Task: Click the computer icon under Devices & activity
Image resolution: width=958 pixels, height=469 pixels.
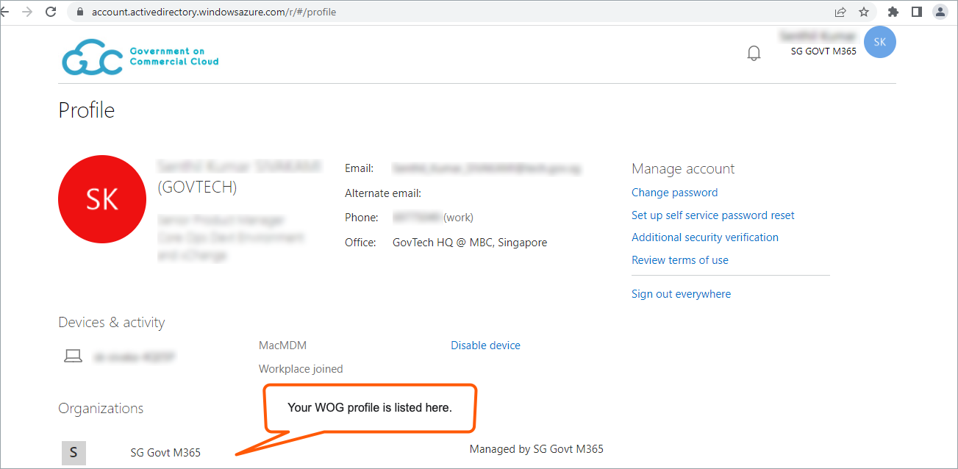Action: (73, 355)
